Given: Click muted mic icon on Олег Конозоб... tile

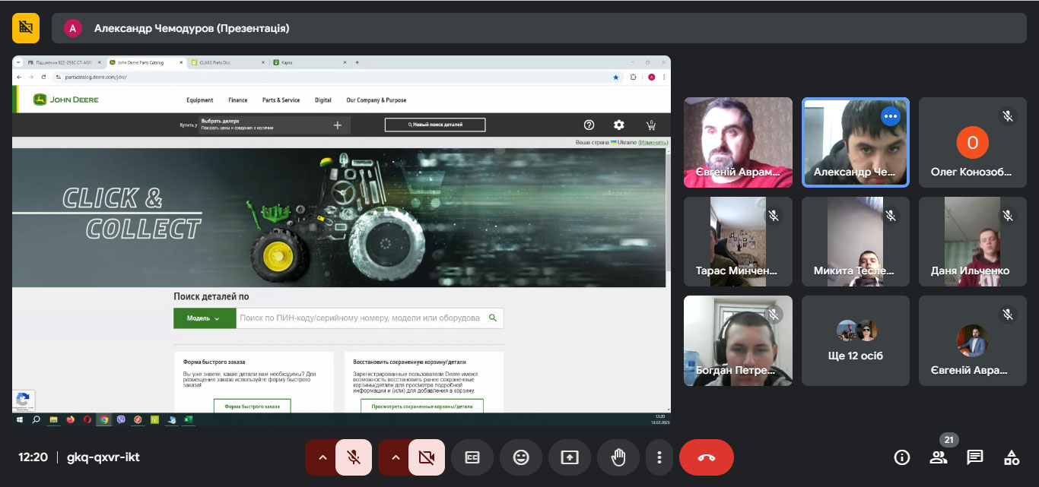Looking at the screenshot, I should coord(1008,116).
